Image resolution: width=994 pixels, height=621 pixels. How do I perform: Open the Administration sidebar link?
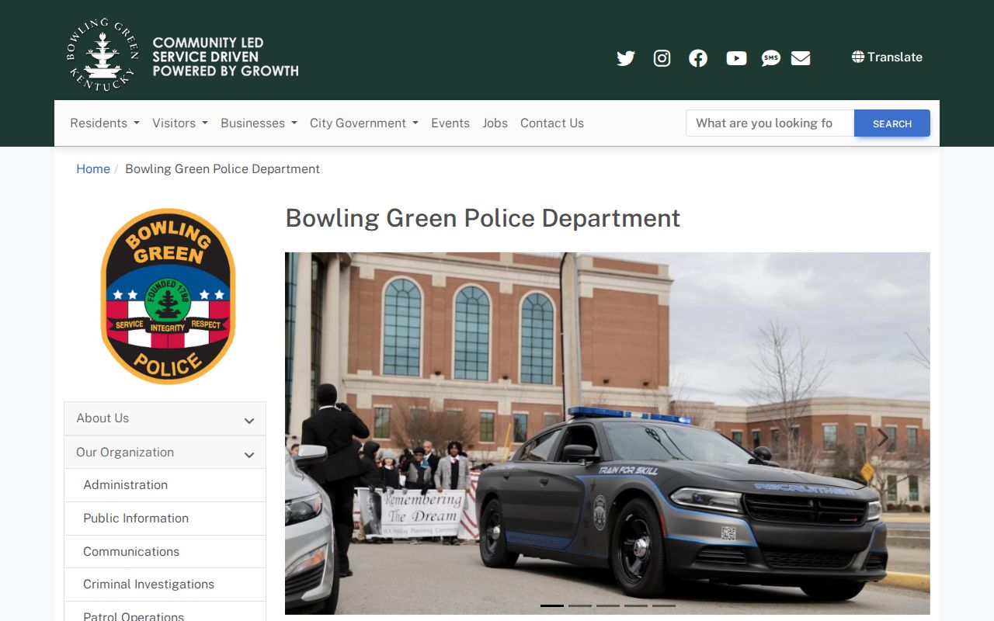pyautogui.click(x=165, y=485)
